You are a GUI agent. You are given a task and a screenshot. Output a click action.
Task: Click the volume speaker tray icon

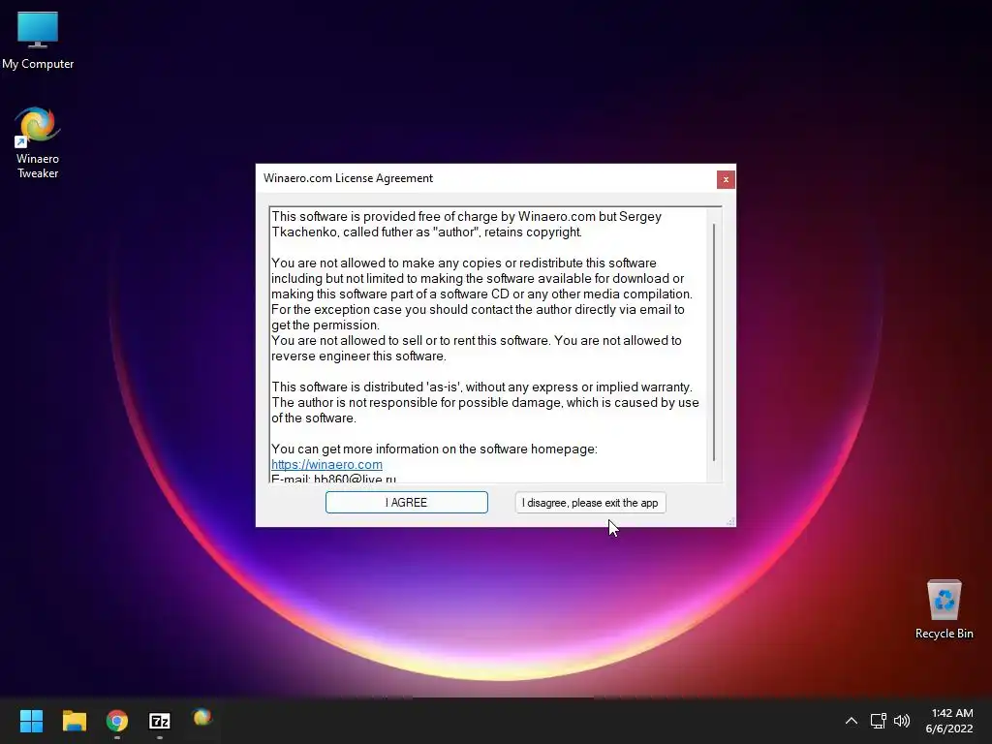coord(902,721)
